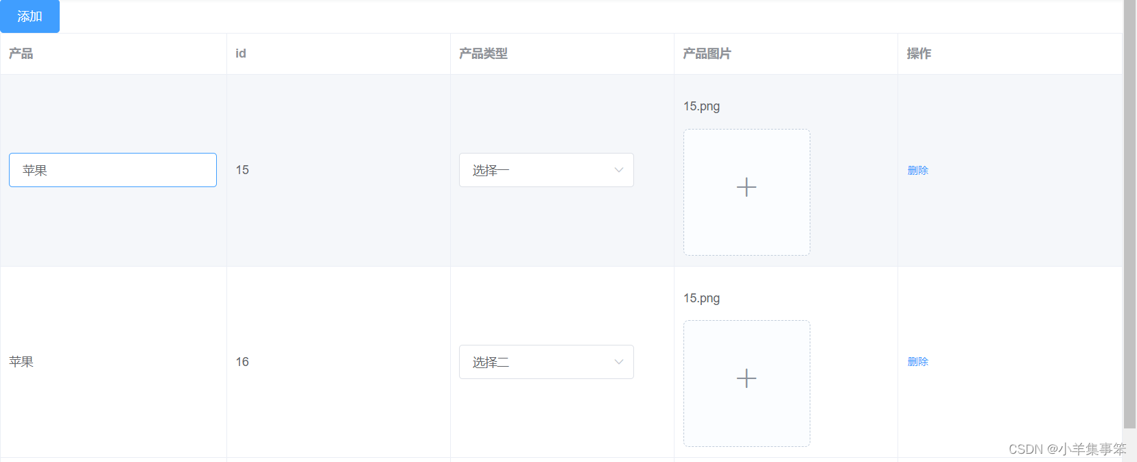Viewport: 1137px width, 462px height.
Task: Focus the 苹果 product name input field
Action: 113,170
